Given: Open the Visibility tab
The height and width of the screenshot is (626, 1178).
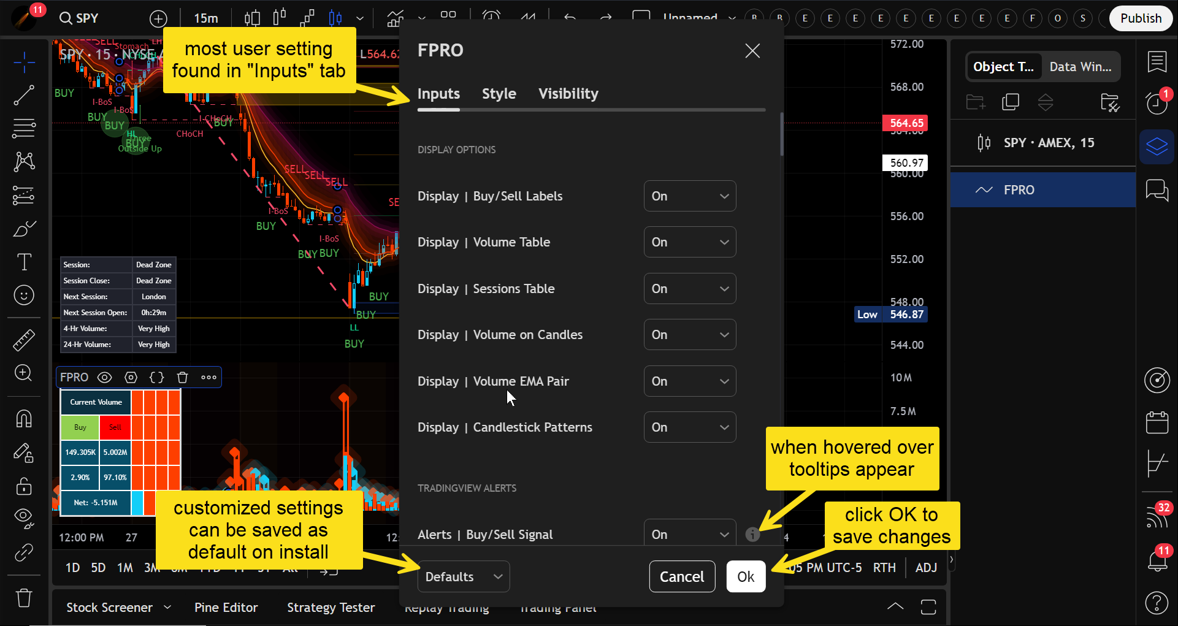Looking at the screenshot, I should 568,94.
